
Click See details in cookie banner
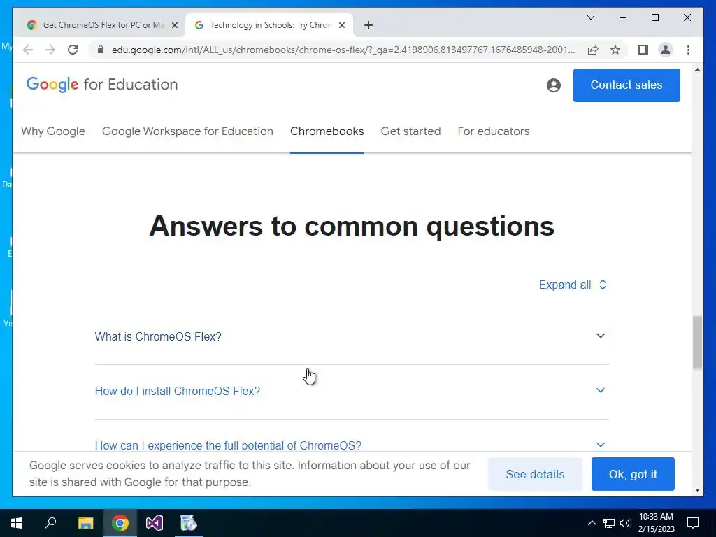(535, 474)
